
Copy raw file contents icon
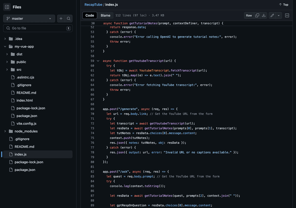point(257,15)
